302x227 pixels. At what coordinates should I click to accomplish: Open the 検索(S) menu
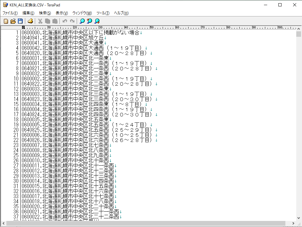click(45, 13)
